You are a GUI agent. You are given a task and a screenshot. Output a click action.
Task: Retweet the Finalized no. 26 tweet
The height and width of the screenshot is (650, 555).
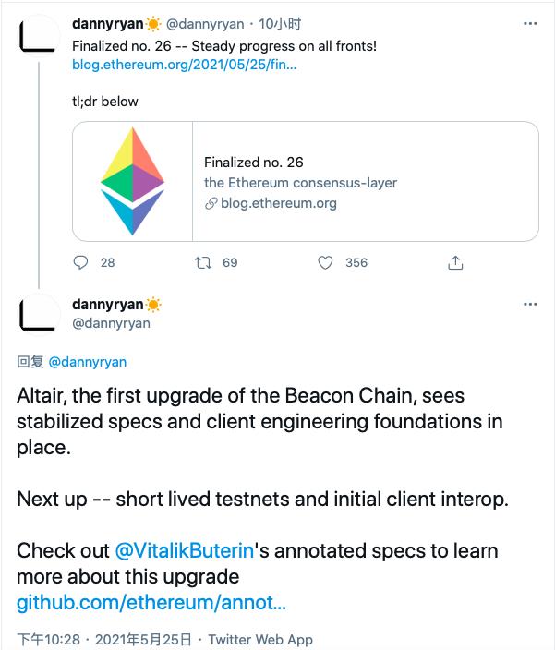tap(204, 262)
